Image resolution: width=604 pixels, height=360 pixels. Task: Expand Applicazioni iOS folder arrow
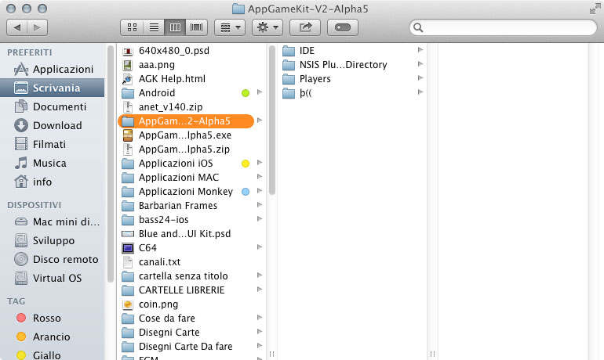(x=260, y=163)
